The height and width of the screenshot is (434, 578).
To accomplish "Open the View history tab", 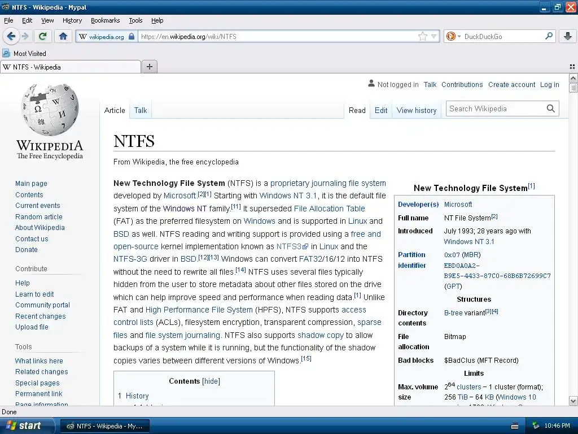I will (417, 110).
